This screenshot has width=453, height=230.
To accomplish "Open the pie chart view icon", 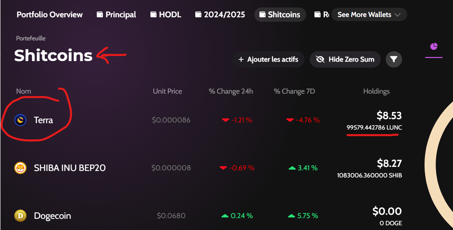I will (434, 46).
